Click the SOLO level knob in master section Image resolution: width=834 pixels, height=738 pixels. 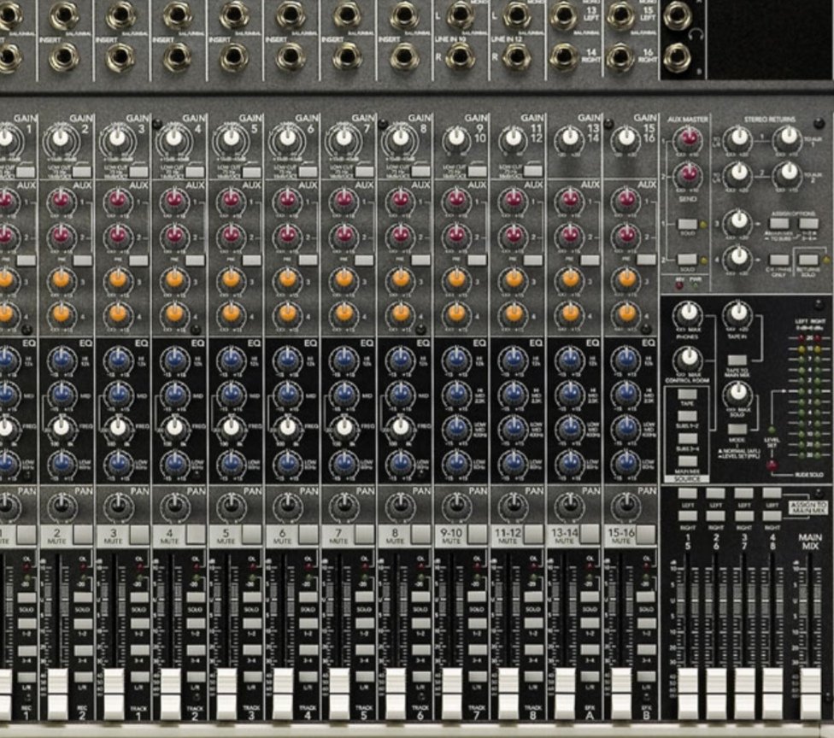click(x=737, y=393)
